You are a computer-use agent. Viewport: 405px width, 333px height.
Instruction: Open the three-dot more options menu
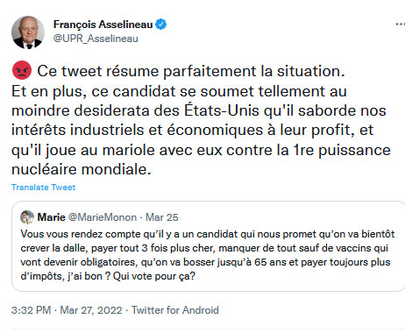coord(400,25)
